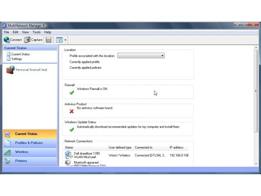
Task: Switch to Wireless navigation tab
Action: pyautogui.click(x=30, y=152)
